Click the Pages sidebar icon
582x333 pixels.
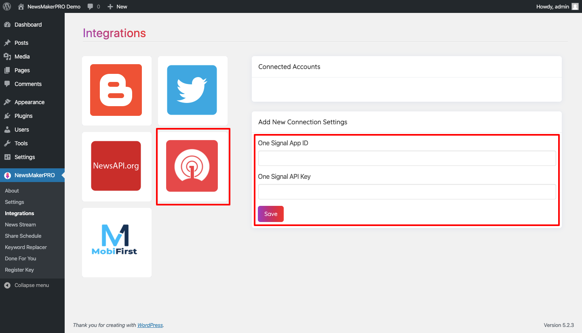[x=7, y=70]
